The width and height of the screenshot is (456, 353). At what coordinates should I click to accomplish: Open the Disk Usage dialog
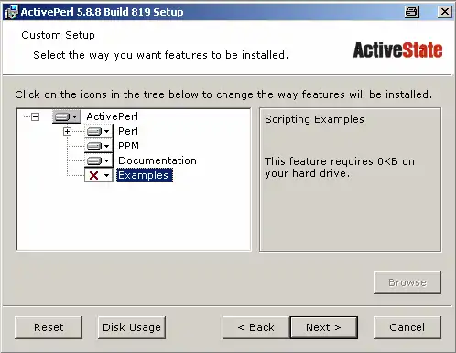click(x=132, y=327)
